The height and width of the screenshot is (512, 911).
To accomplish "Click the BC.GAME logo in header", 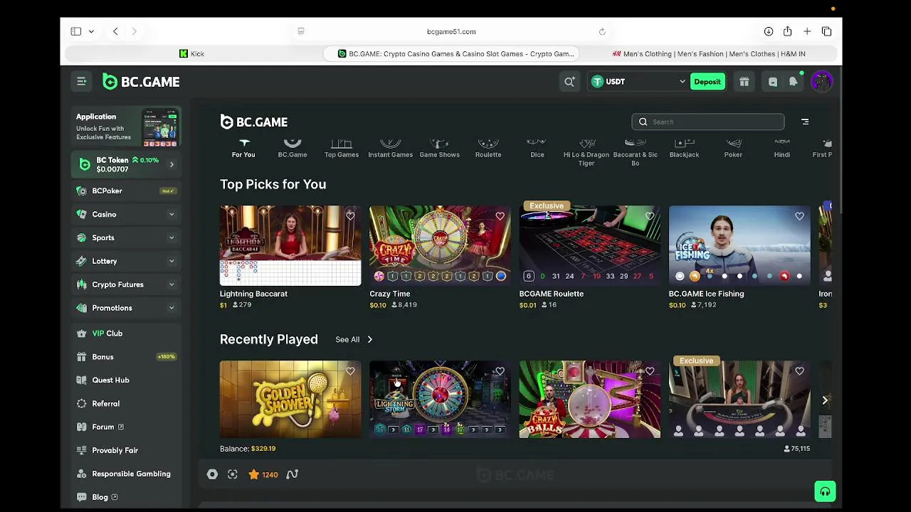I will (141, 82).
